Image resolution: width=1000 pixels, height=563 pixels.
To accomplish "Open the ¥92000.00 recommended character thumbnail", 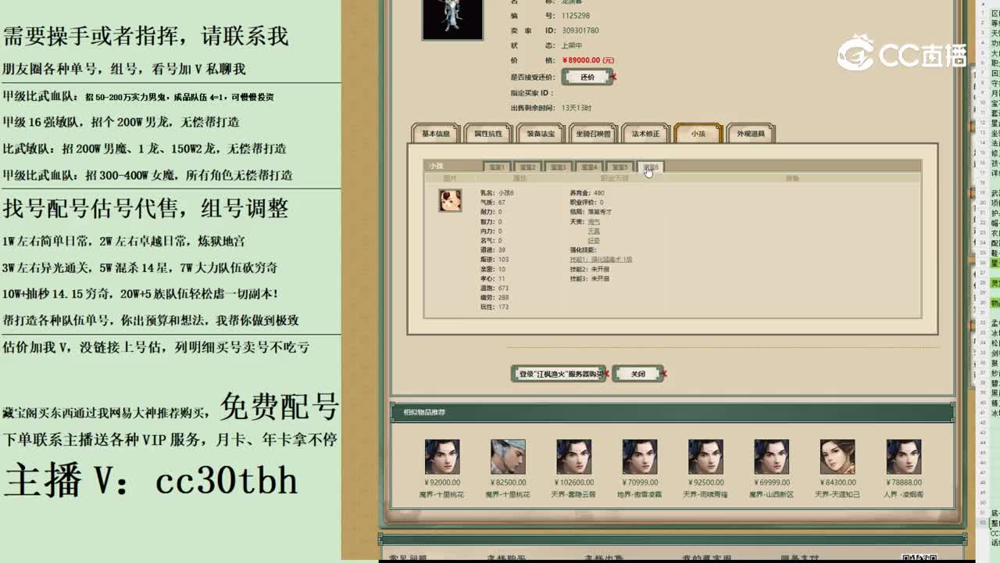I will pyautogui.click(x=442, y=457).
